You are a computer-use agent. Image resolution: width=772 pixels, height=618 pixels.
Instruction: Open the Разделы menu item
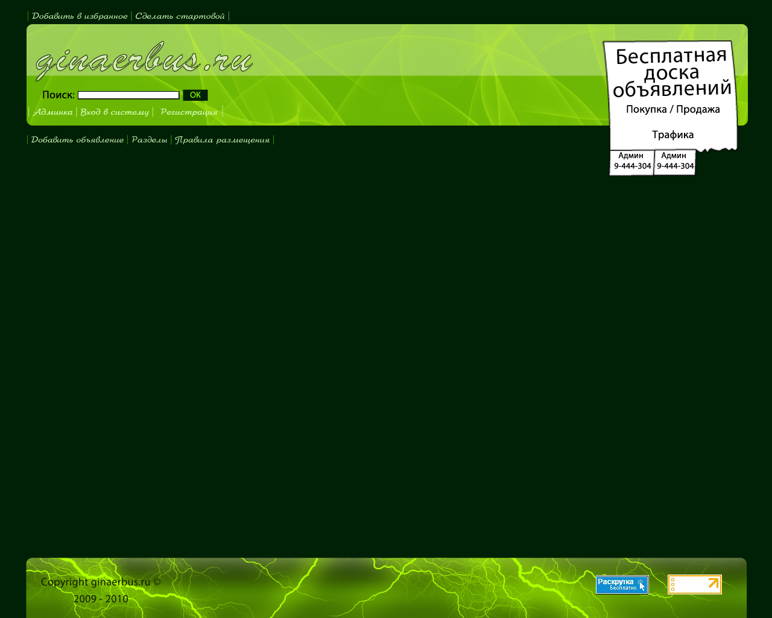[150, 140]
